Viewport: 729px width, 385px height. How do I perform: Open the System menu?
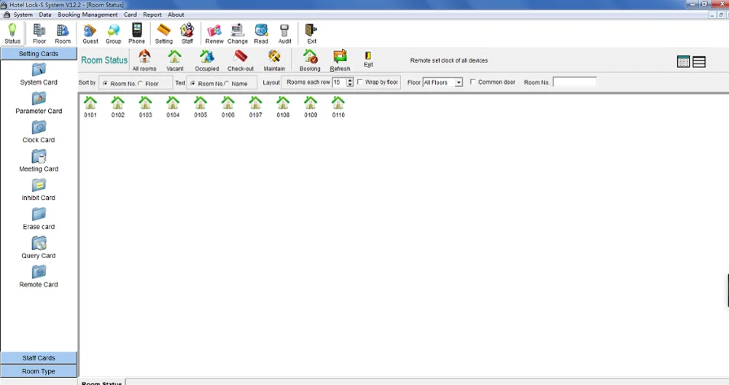23,15
